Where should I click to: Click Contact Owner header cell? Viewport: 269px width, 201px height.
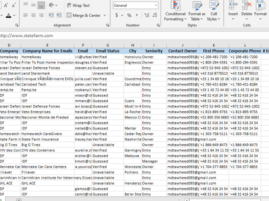(183, 51)
